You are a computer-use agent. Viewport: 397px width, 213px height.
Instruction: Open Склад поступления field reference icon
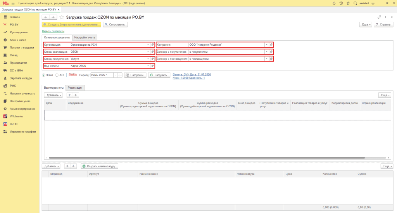tap(152, 59)
